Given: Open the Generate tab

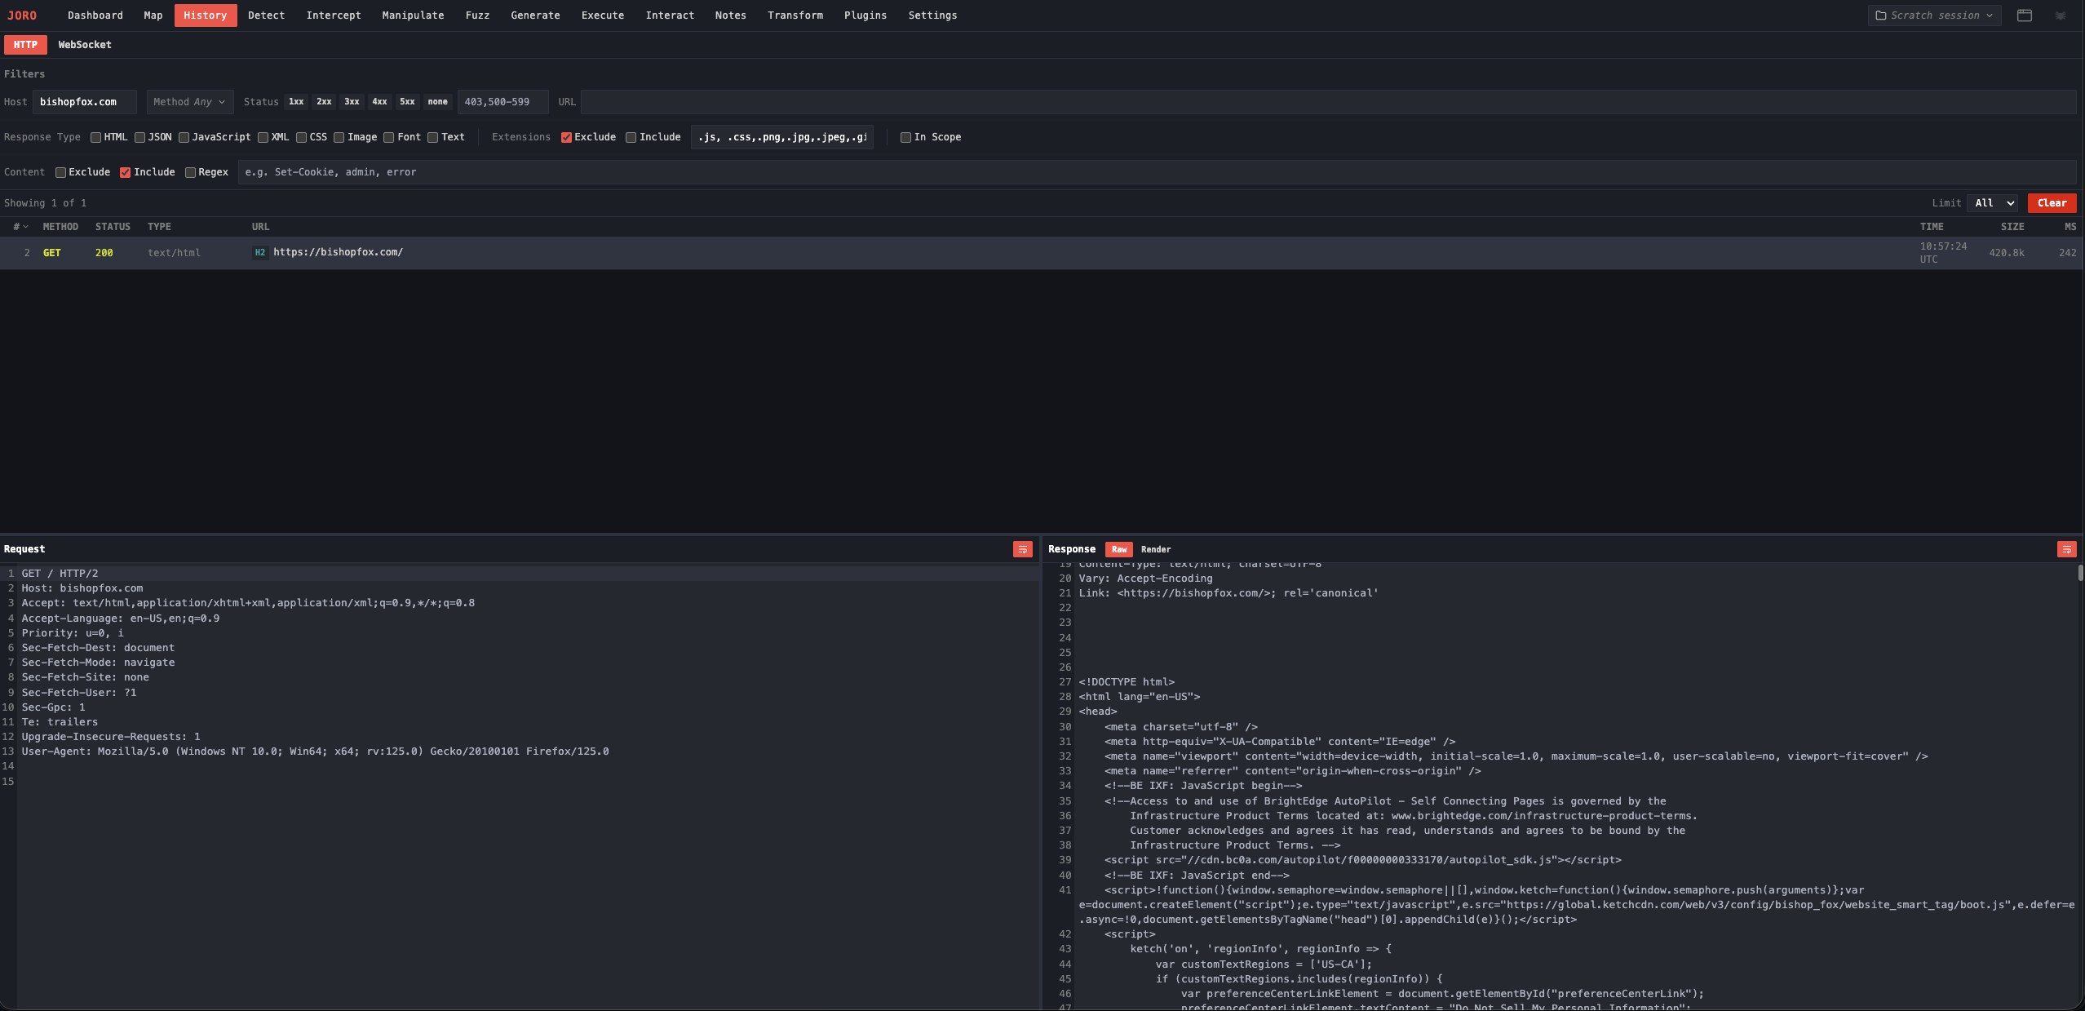Looking at the screenshot, I should pos(535,16).
